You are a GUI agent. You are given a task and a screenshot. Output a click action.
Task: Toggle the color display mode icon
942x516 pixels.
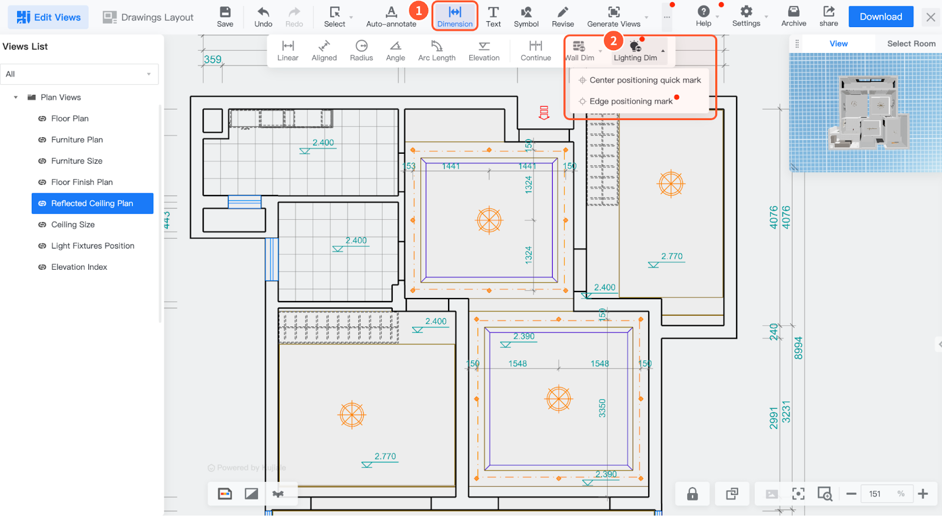tap(225, 494)
